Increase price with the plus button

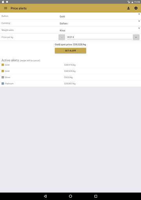click(x=136, y=37)
